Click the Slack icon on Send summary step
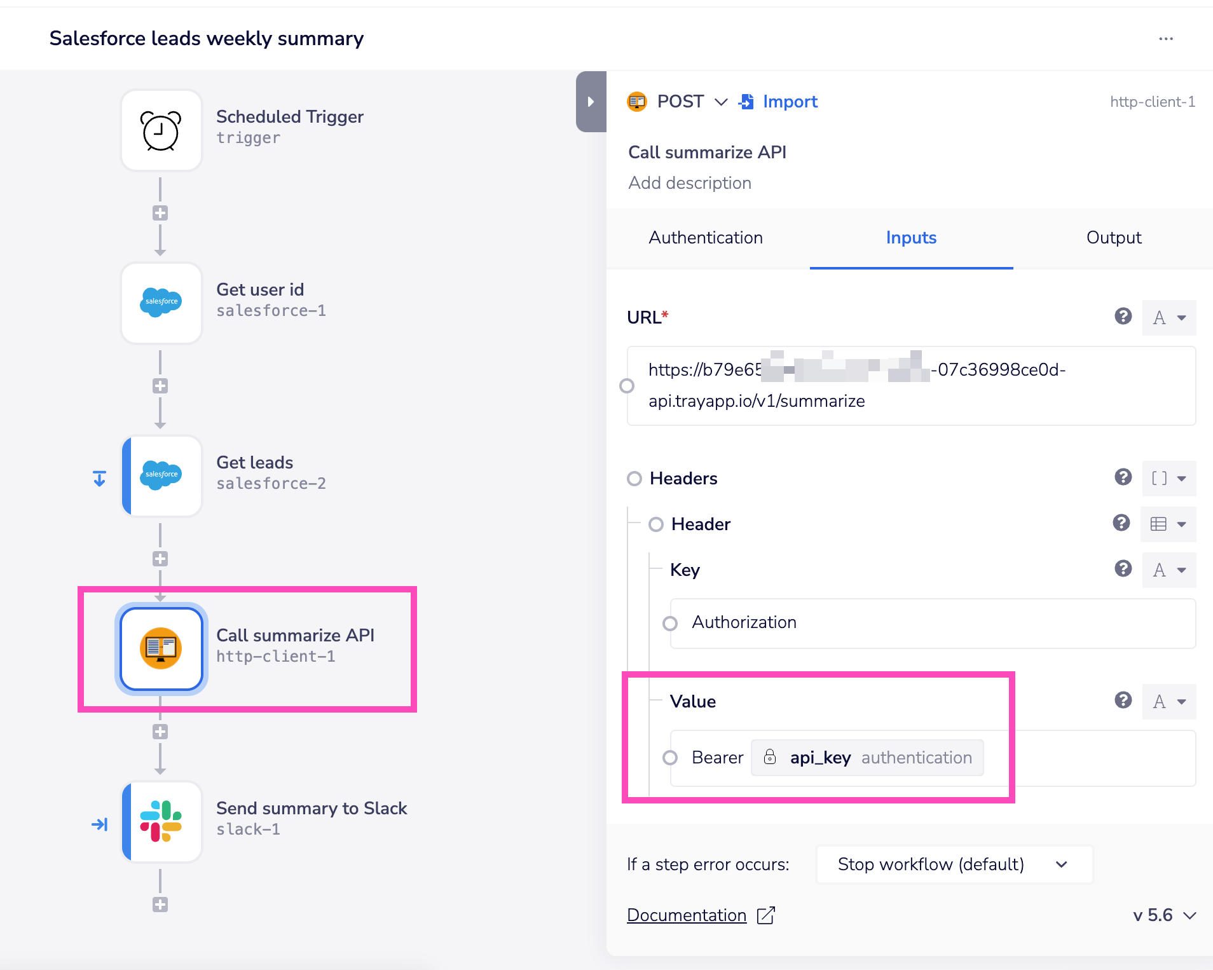The image size is (1213, 970). pos(161,822)
